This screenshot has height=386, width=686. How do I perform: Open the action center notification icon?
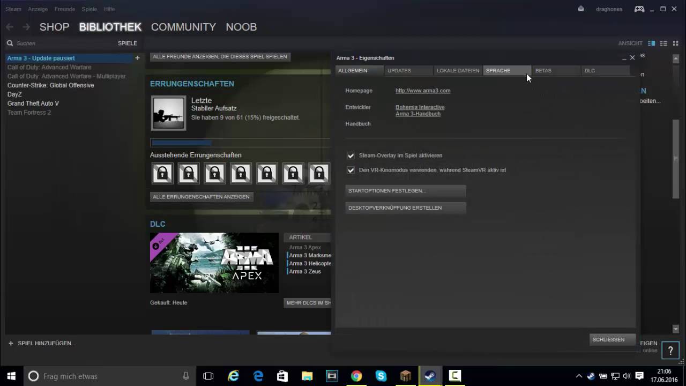(x=639, y=376)
